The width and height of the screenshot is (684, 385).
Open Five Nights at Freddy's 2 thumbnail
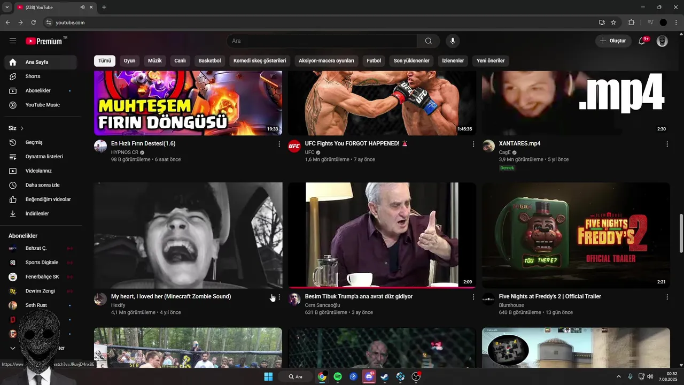[576, 235]
